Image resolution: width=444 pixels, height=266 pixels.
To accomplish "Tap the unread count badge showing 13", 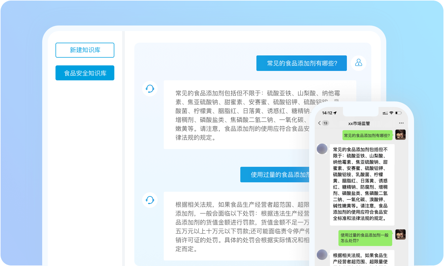I will coord(326,123).
